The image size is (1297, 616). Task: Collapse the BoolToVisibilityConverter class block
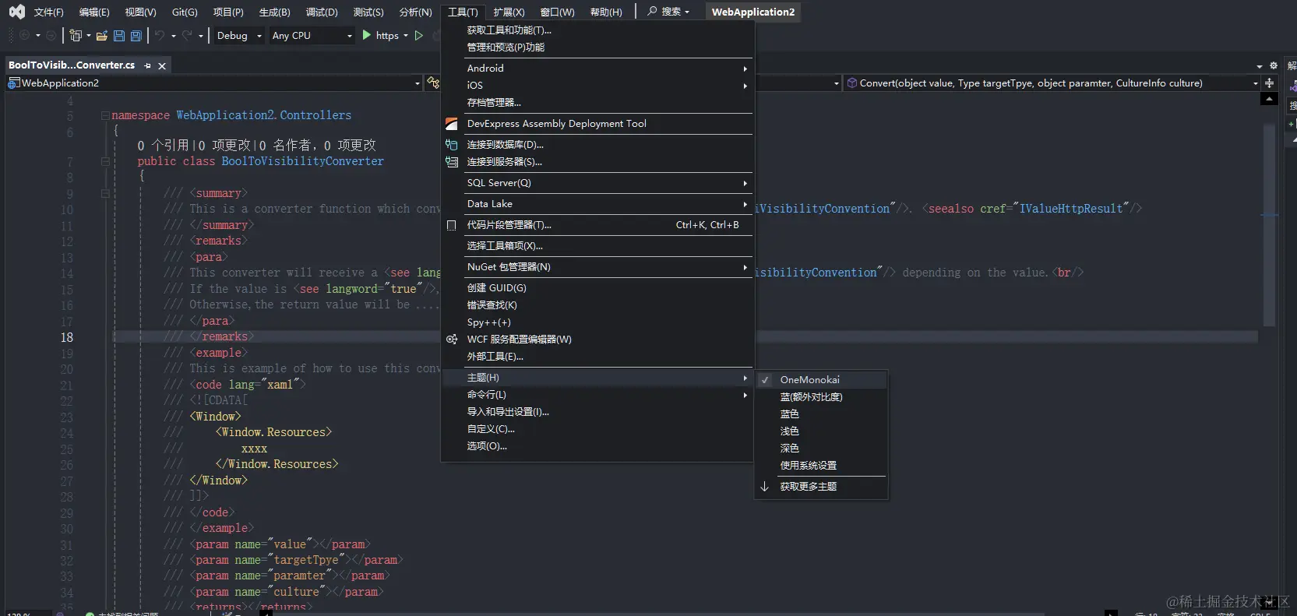pyautogui.click(x=104, y=161)
